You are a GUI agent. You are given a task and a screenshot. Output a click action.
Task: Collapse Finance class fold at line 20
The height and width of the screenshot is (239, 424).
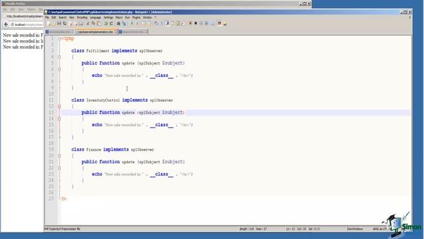[x=60, y=155]
